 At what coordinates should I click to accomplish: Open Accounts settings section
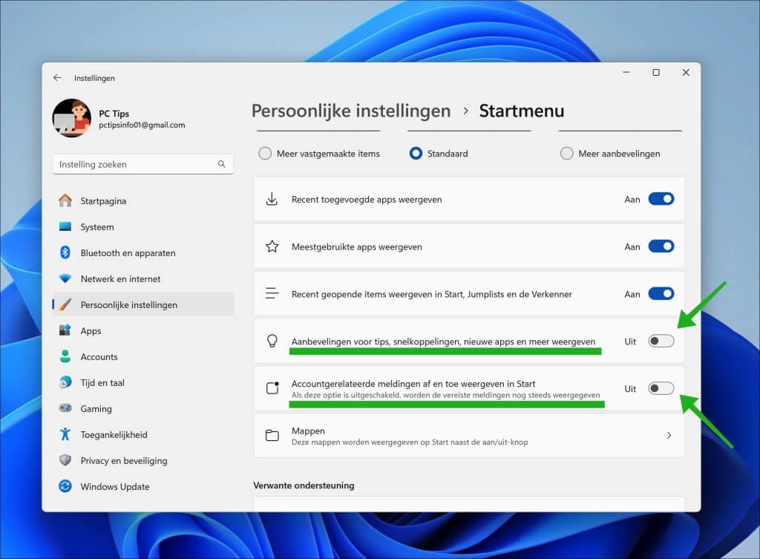(x=143, y=356)
